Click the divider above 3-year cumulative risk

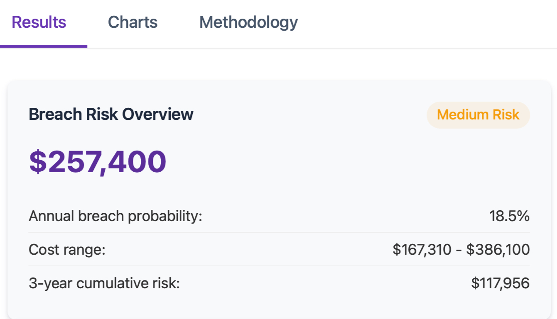pos(278,266)
